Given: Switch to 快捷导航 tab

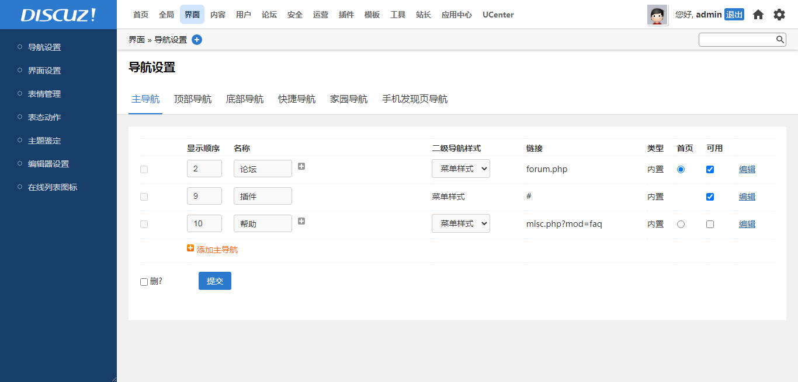Looking at the screenshot, I should pyautogui.click(x=297, y=99).
